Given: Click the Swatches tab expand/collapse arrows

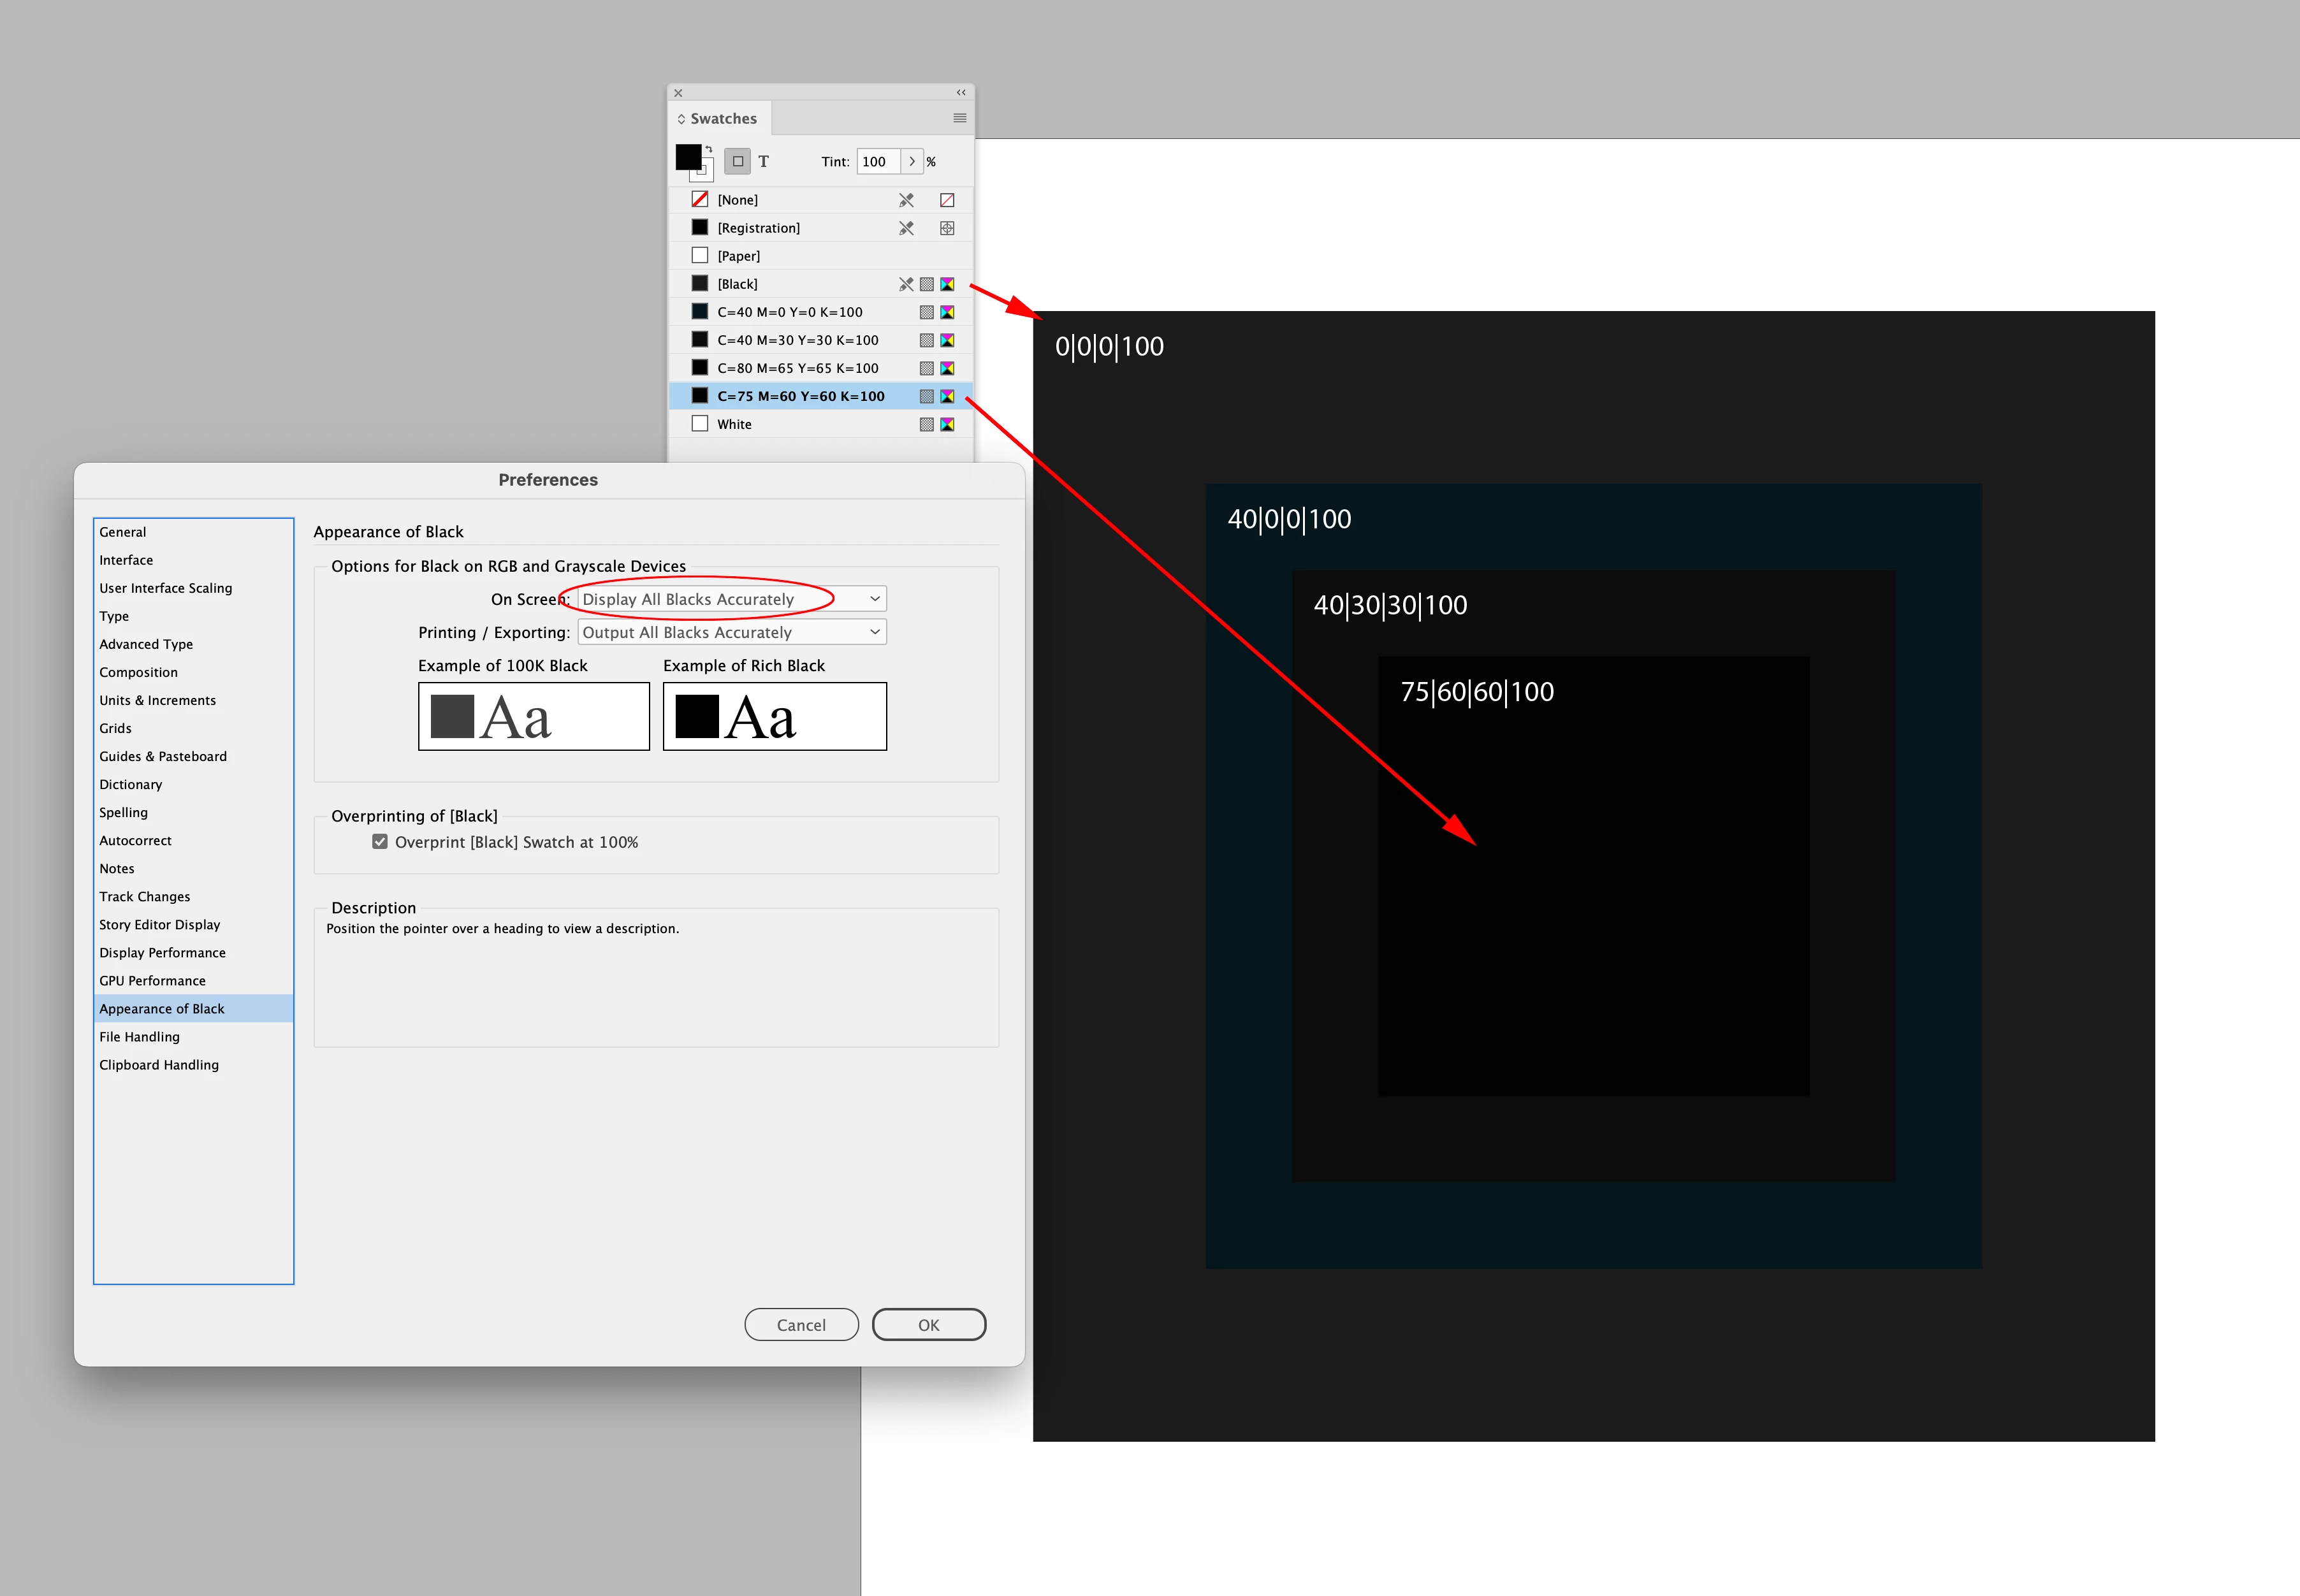Looking at the screenshot, I should 681,119.
